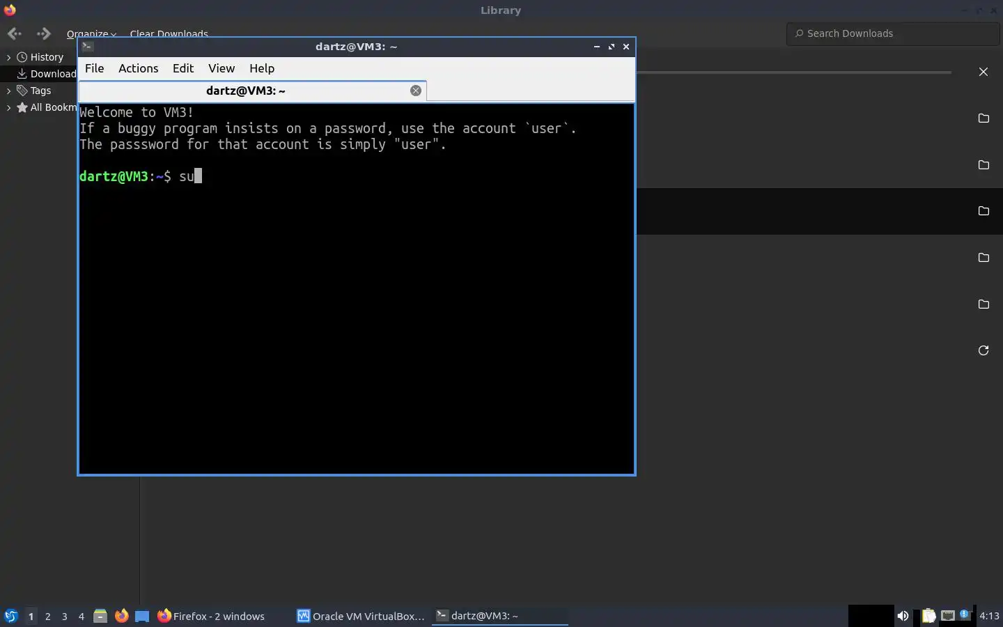Retry the failed download using the refresh icon
The image size is (1003, 627).
[x=983, y=350]
